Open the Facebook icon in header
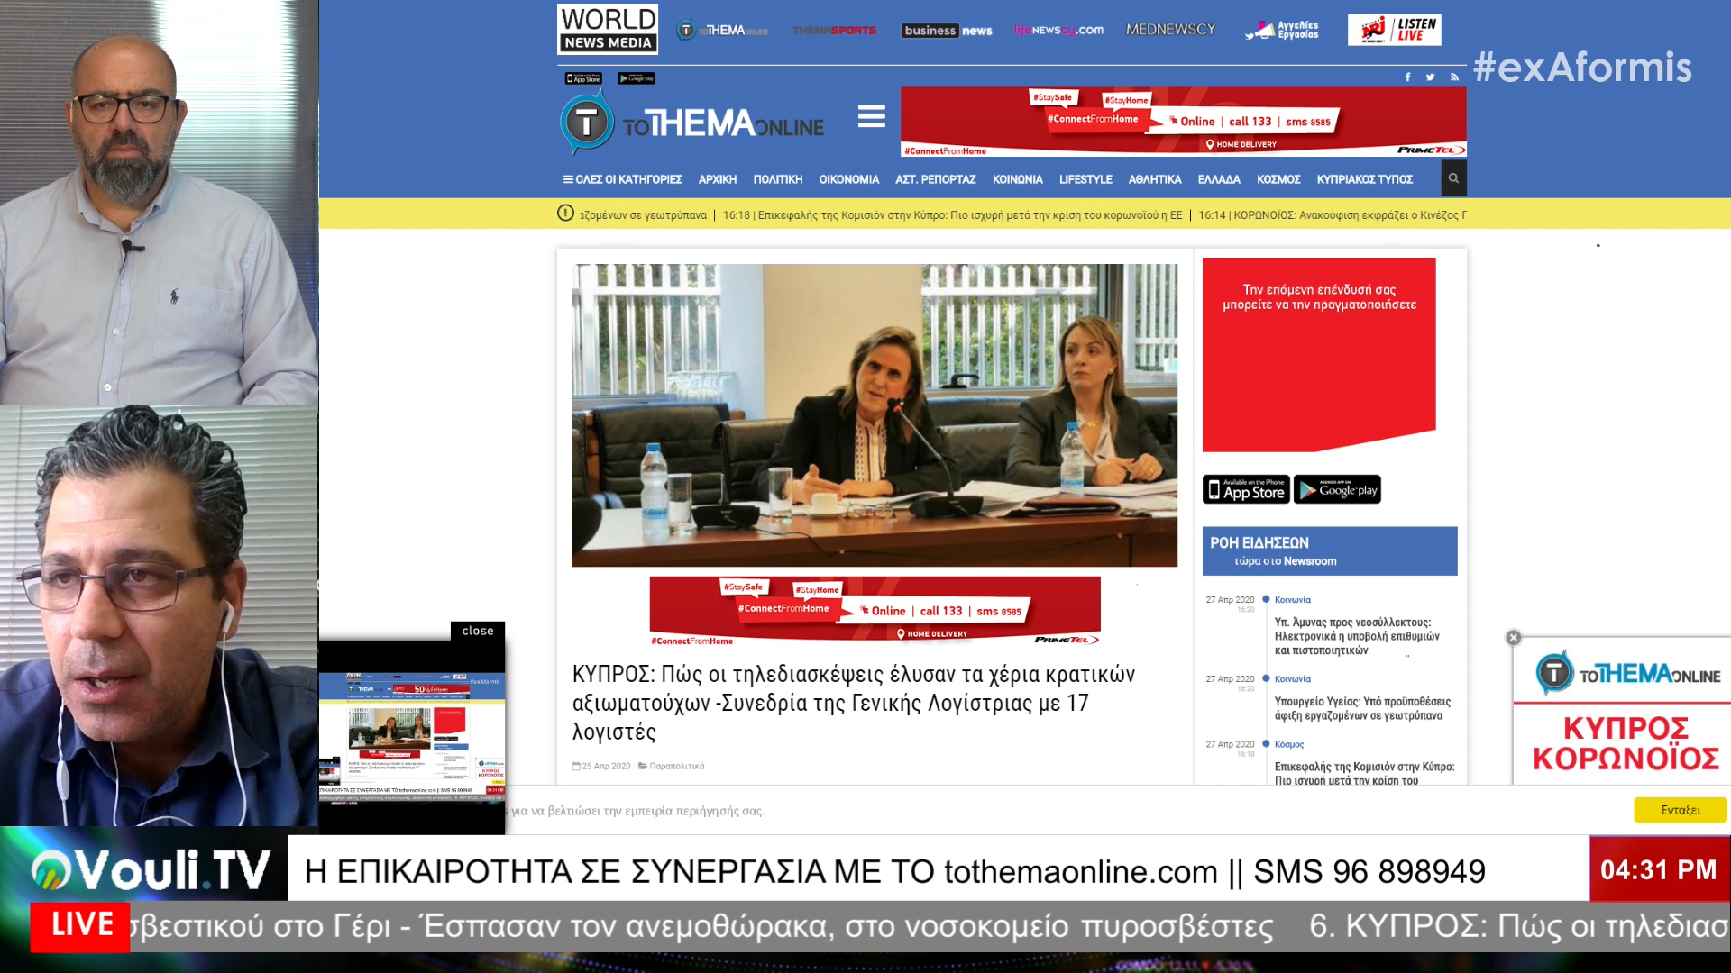1731x973 pixels. tap(1407, 77)
